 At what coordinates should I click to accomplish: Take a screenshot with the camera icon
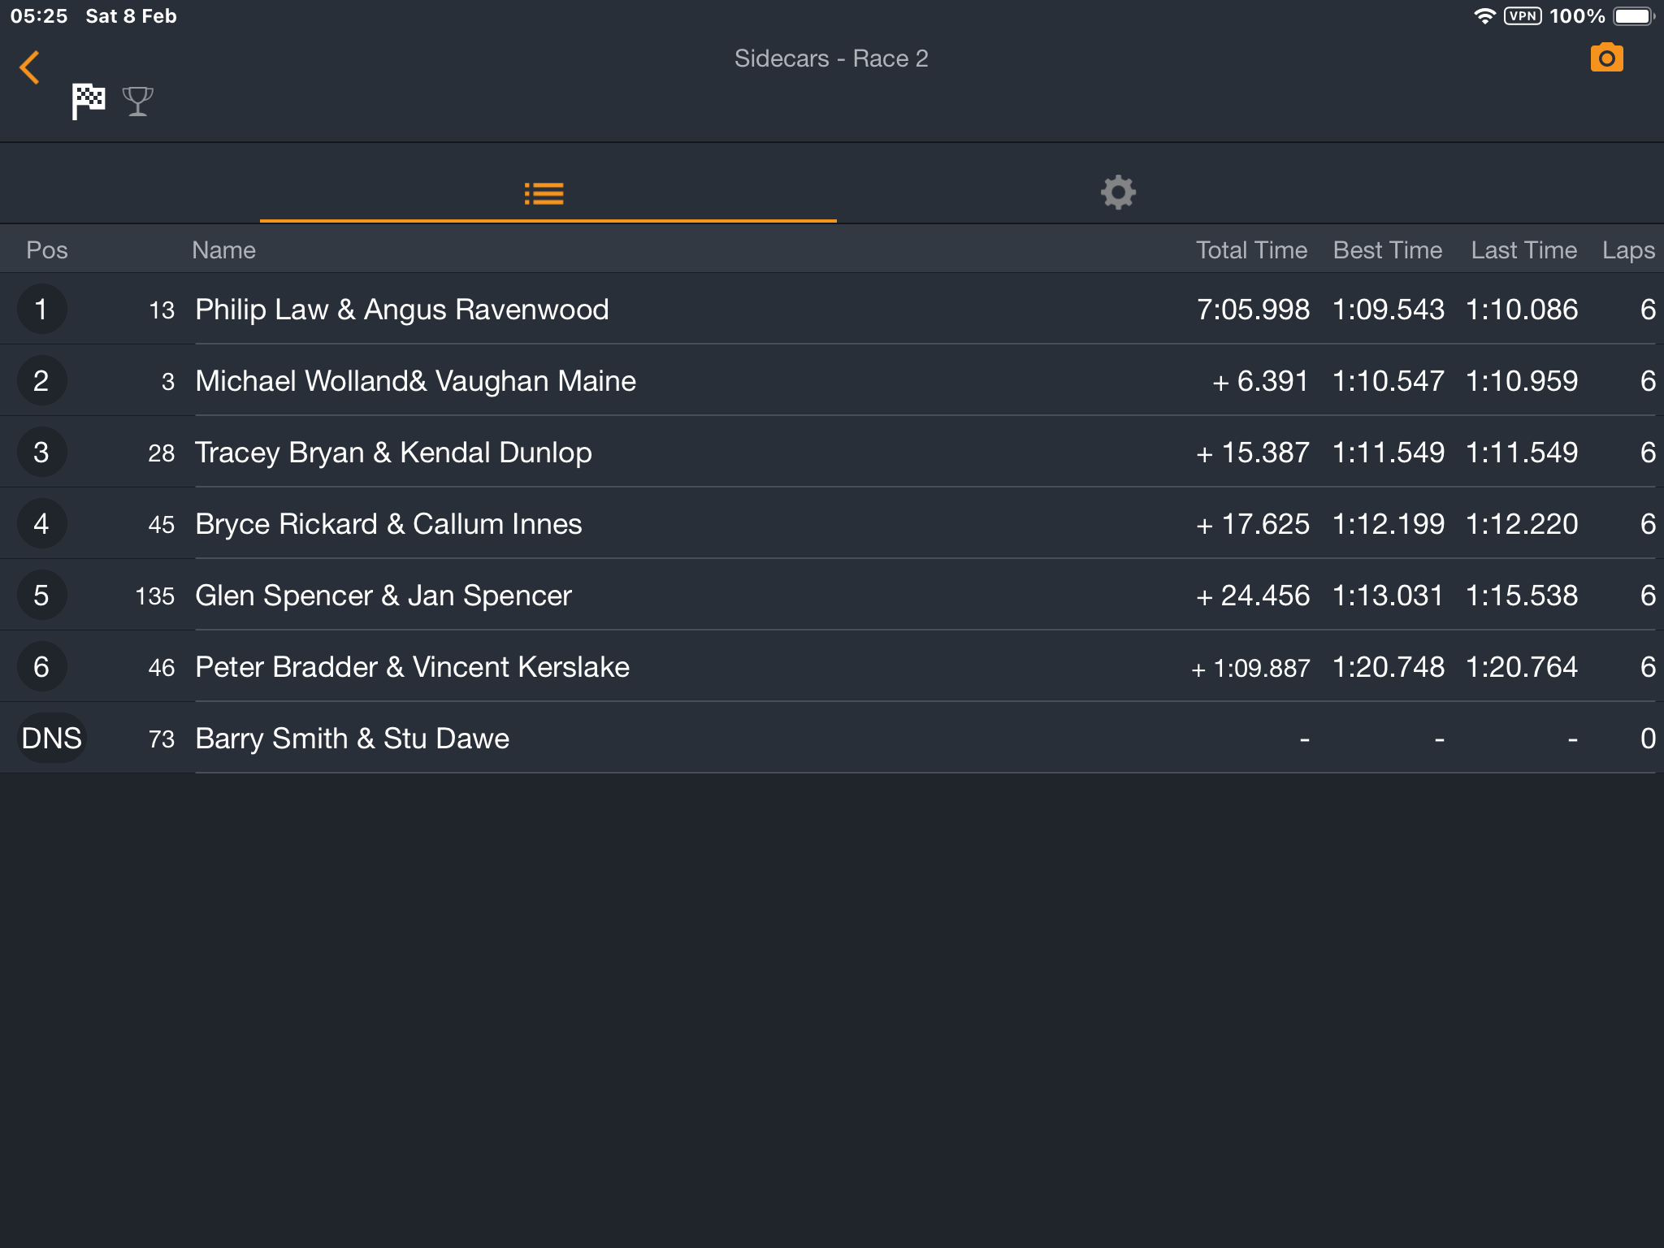1606,58
